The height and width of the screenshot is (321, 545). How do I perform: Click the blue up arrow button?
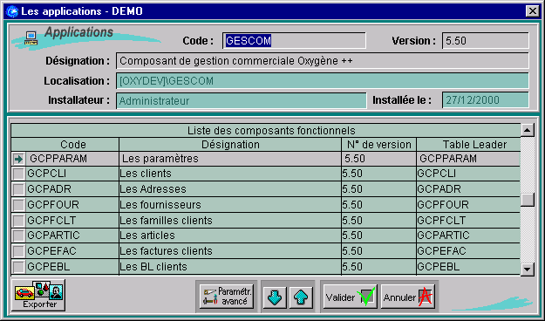(x=301, y=297)
